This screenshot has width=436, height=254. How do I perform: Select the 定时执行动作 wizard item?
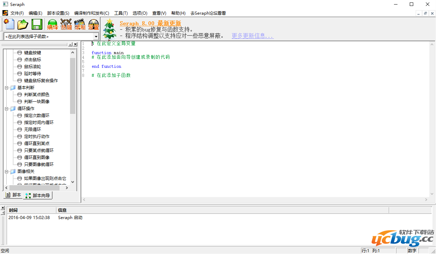coord(37,136)
